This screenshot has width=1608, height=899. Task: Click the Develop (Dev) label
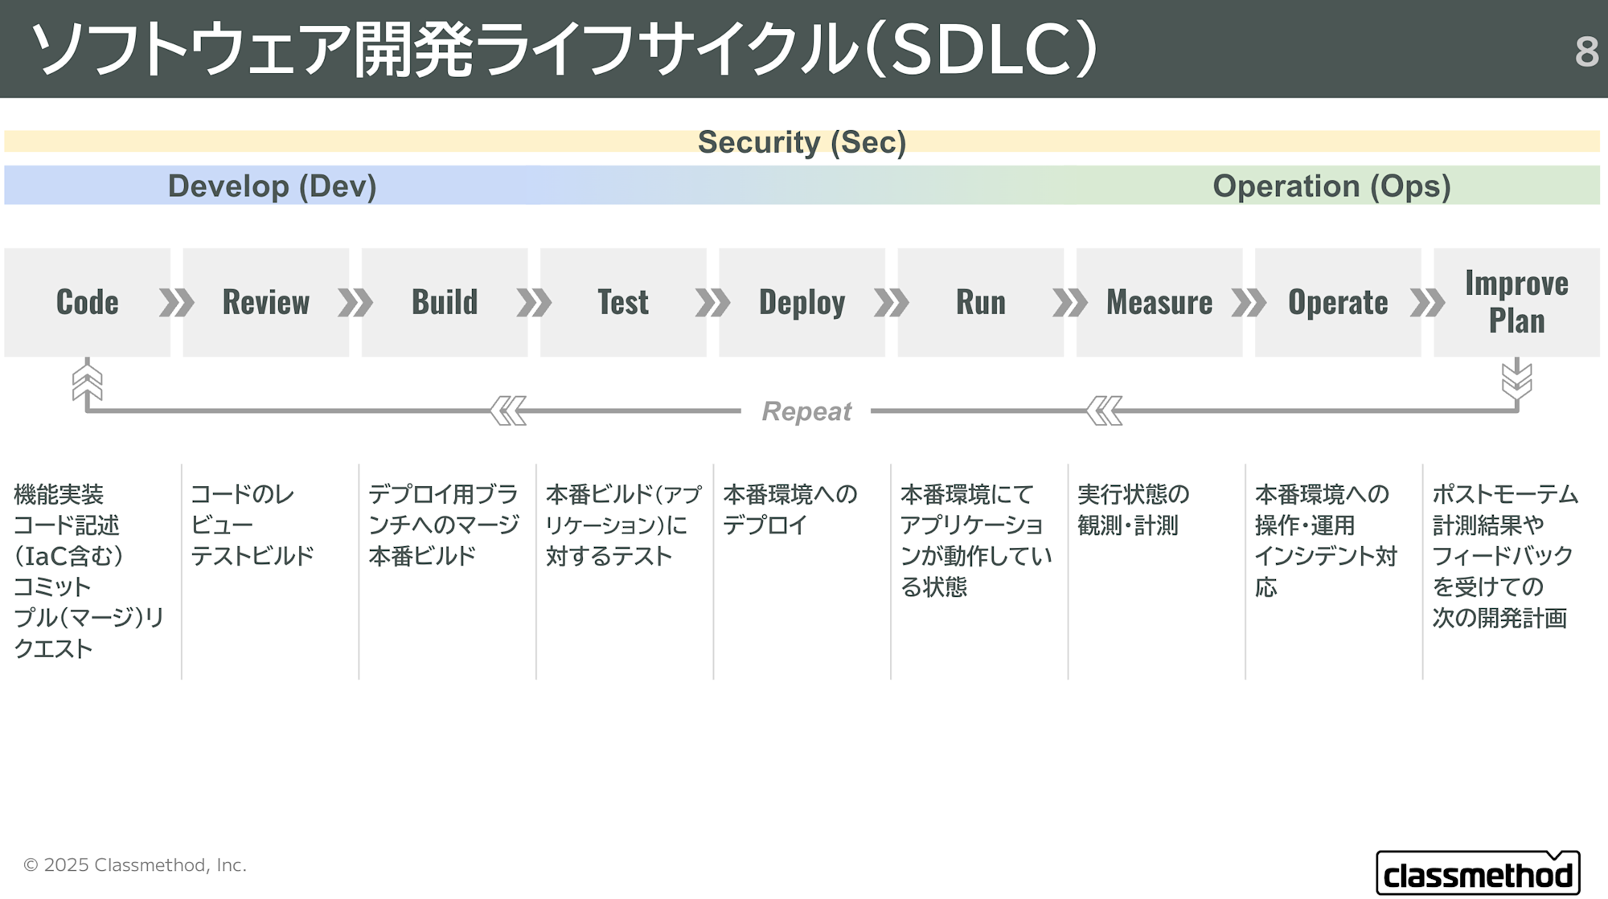272,186
